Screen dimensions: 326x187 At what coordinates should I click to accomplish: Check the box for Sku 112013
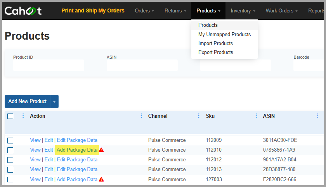coord(10,170)
